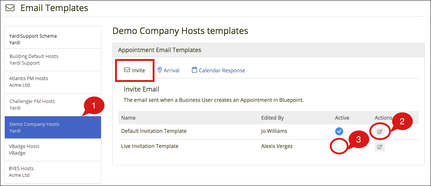431x186 pixels.
Task: Click the Name column header
Action: click(x=128, y=118)
